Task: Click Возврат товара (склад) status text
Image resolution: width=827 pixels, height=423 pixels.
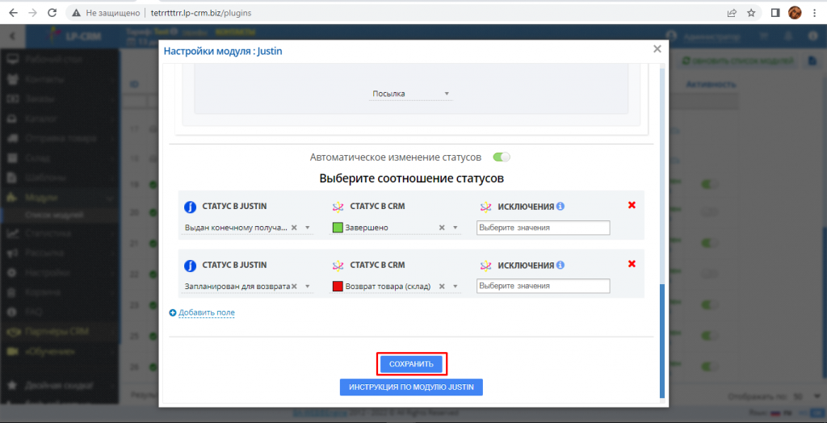Action: coord(388,286)
